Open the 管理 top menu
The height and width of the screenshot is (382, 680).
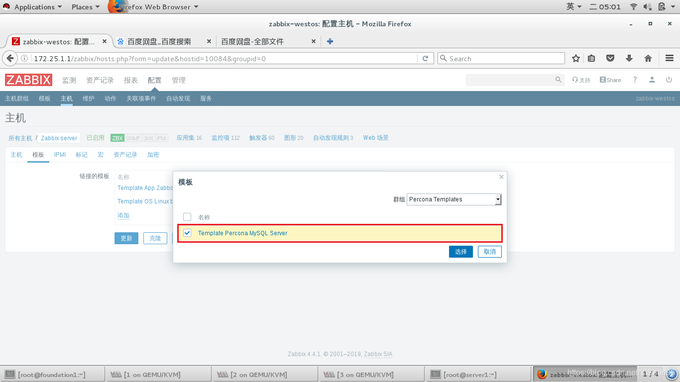[x=179, y=80]
